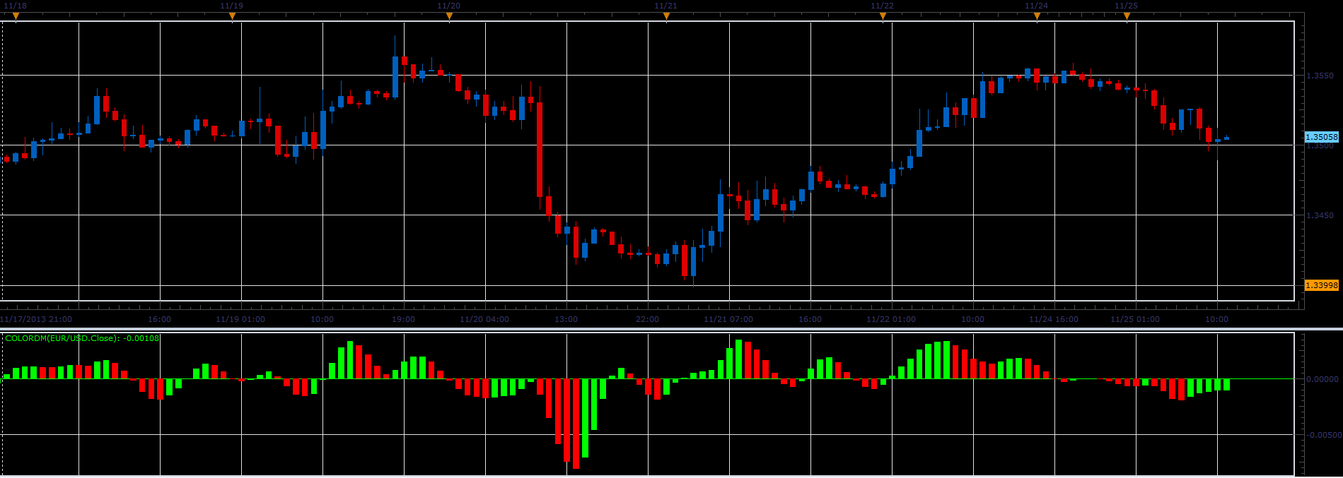Click the 11/21 07:00 time label

pyautogui.click(x=728, y=319)
